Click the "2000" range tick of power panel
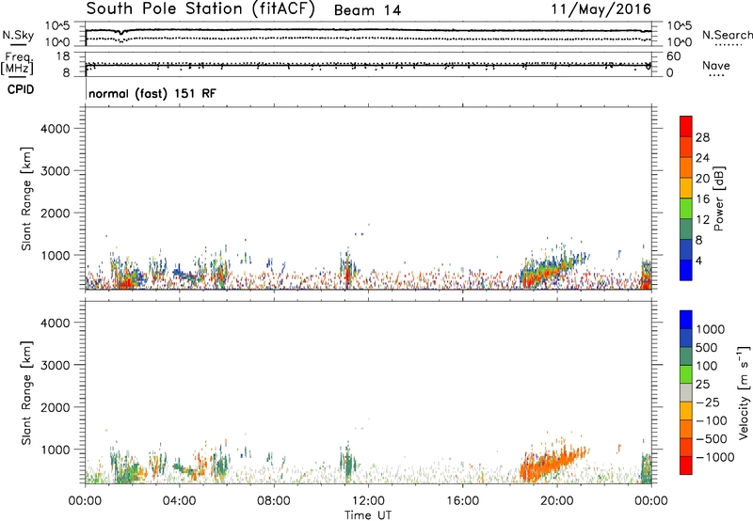 [56, 213]
